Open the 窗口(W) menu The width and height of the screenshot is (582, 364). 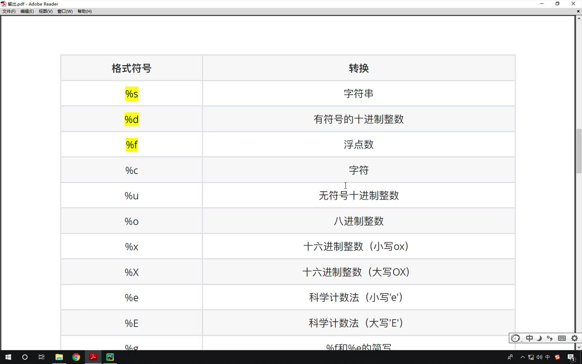click(x=65, y=11)
